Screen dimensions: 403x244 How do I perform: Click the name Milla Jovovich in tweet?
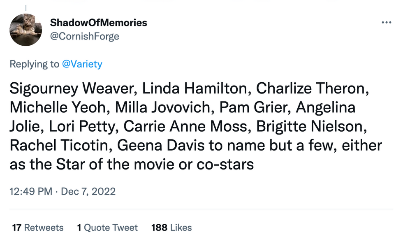click(x=162, y=107)
